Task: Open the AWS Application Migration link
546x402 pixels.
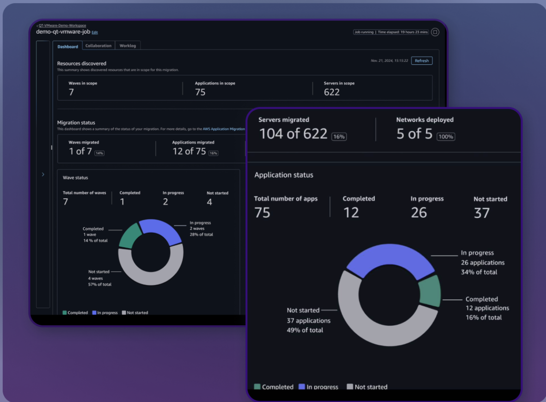Action: [x=224, y=129]
